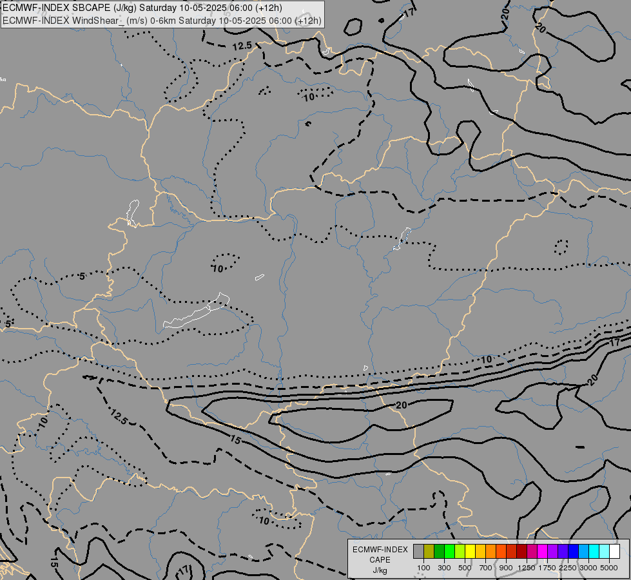Pick the dark red legend swatch
631x580 pixels.
[522, 551]
